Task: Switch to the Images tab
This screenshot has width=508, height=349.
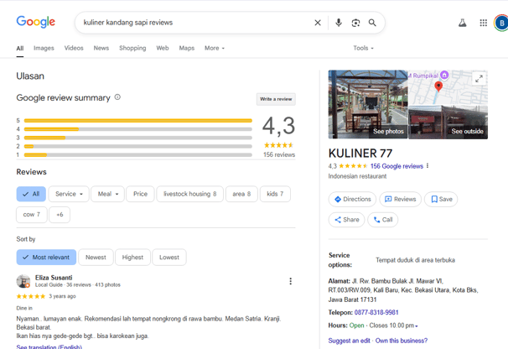Action: 44,48
